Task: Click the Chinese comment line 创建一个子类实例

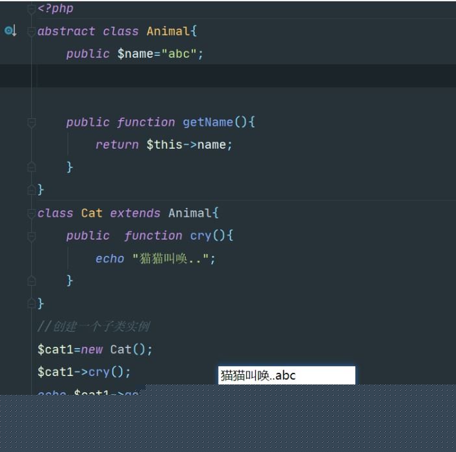Action: point(94,326)
